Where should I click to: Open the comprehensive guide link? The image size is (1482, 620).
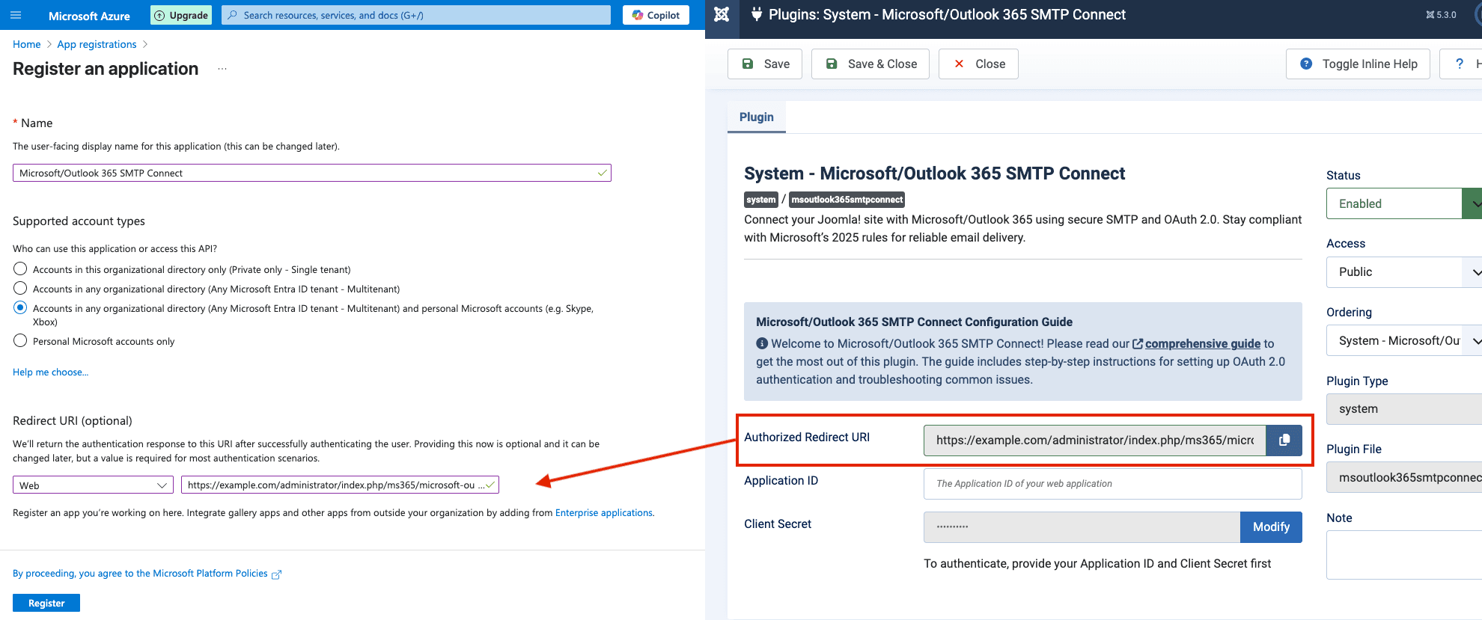(1202, 344)
